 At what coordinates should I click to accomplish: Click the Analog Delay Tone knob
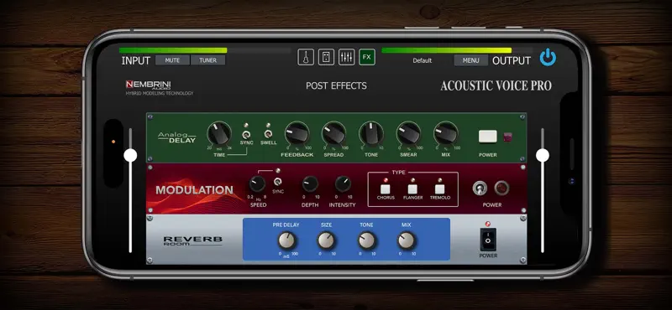coord(371,133)
